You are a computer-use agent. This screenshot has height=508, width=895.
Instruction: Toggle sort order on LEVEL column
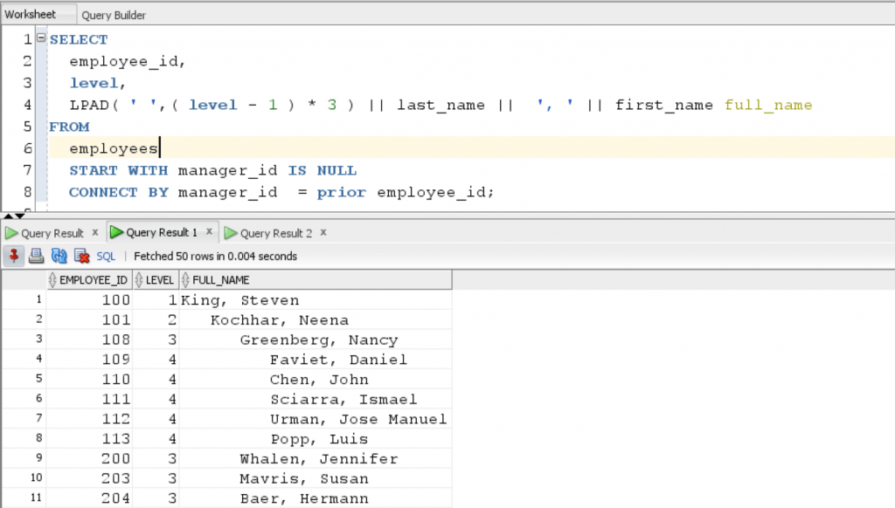tap(138, 279)
